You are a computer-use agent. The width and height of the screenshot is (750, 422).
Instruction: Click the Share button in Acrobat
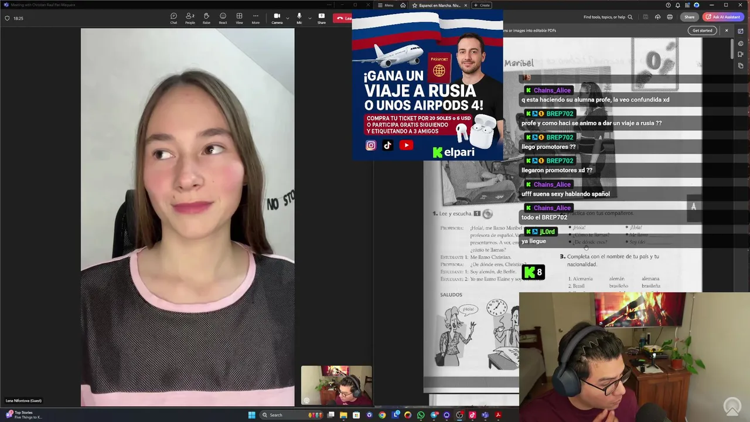(689, 17)
